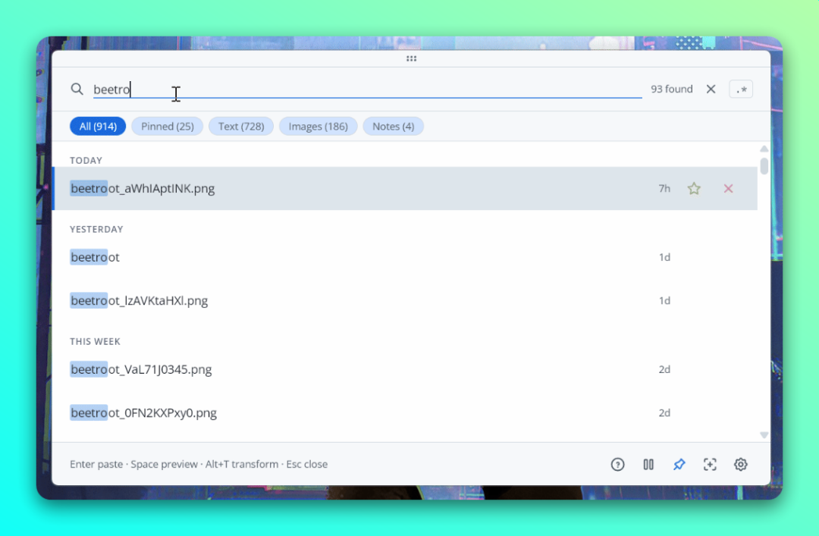Select beetroot_aWhIAptINK.png entry
Image resolution: width=819 pixels, height=536 pixels.
405,189
